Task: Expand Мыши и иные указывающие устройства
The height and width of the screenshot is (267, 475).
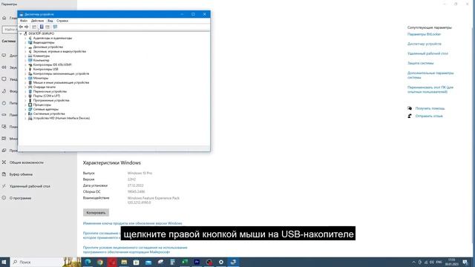Action: click(25, 82)
